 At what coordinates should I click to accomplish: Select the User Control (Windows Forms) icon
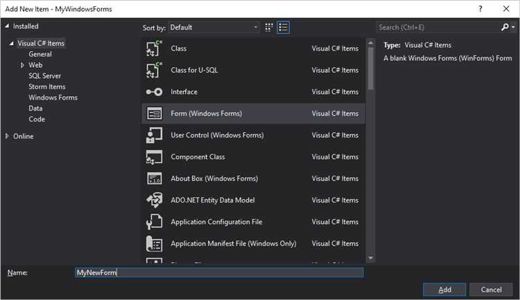(153, 135)
